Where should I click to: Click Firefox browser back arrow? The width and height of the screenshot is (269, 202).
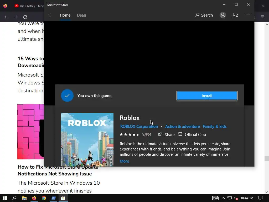(x=6, y=17)
